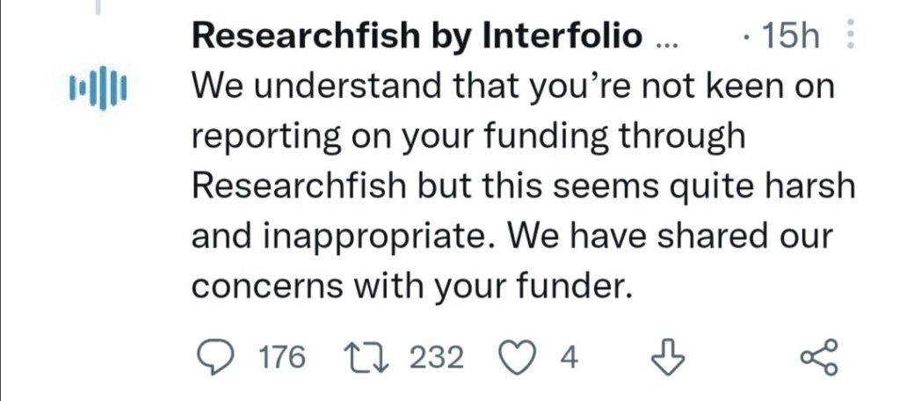
Task: Click the reply speech bubble icon
Action: coord(210,358)
